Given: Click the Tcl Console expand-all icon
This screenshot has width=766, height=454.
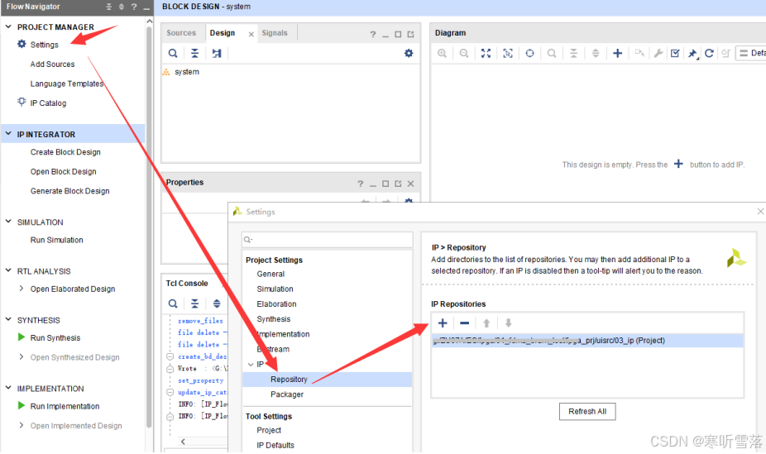Looking at the screenshot, I should [x=217, y=303].
